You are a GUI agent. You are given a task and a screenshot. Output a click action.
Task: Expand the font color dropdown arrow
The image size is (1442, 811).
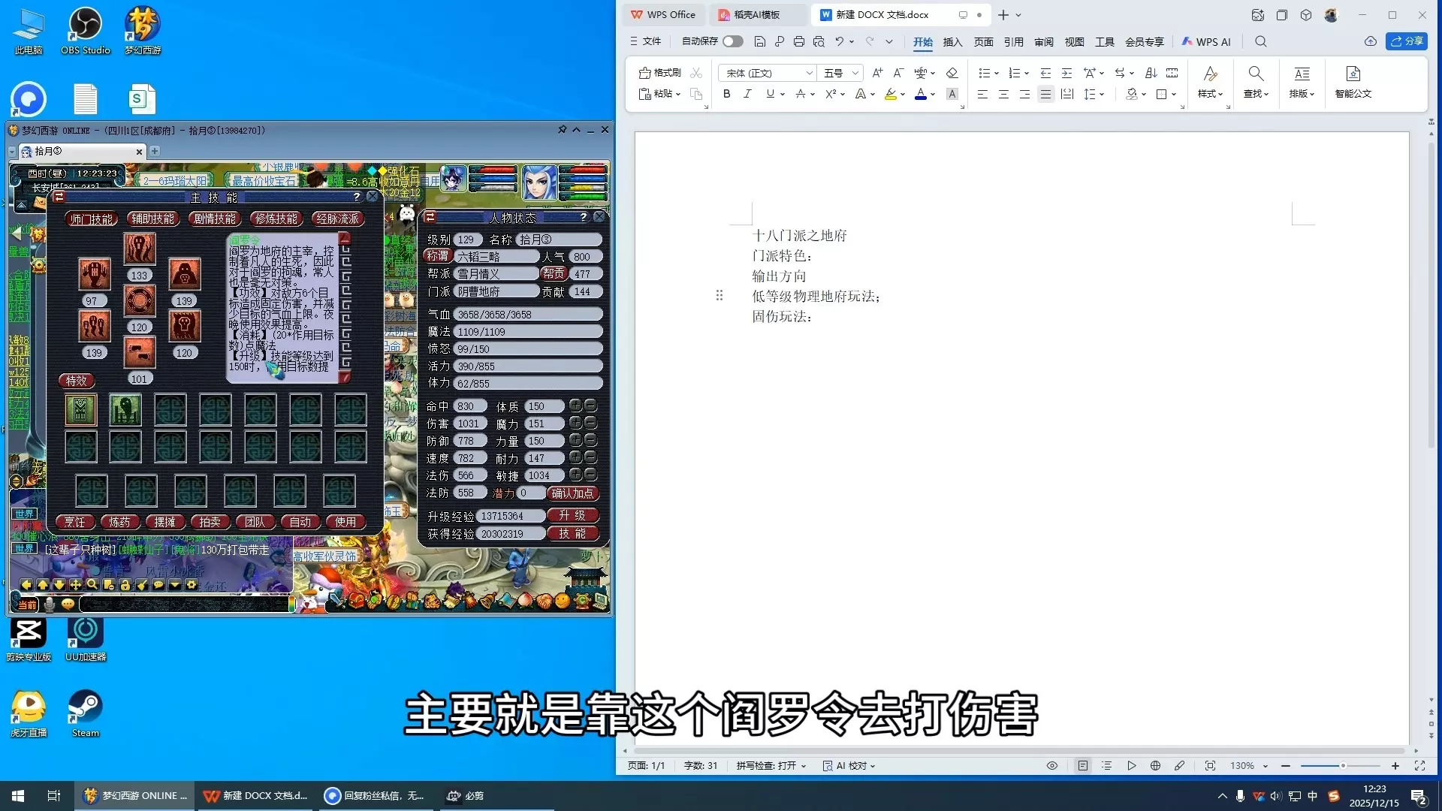[933, 95]
